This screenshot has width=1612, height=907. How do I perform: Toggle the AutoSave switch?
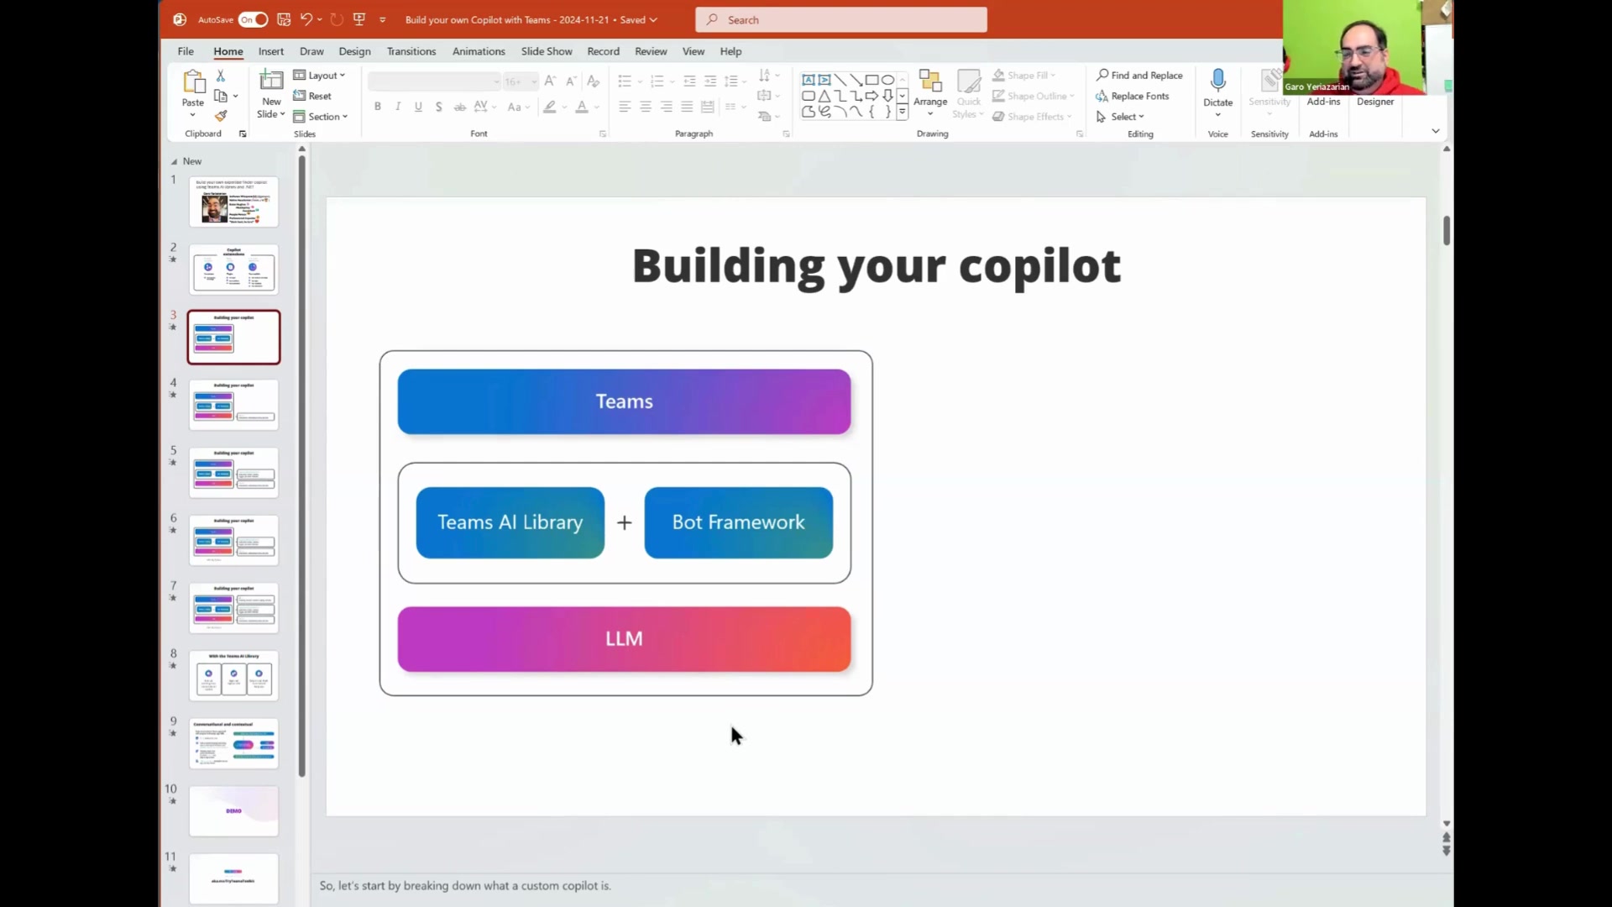[253, 19]
